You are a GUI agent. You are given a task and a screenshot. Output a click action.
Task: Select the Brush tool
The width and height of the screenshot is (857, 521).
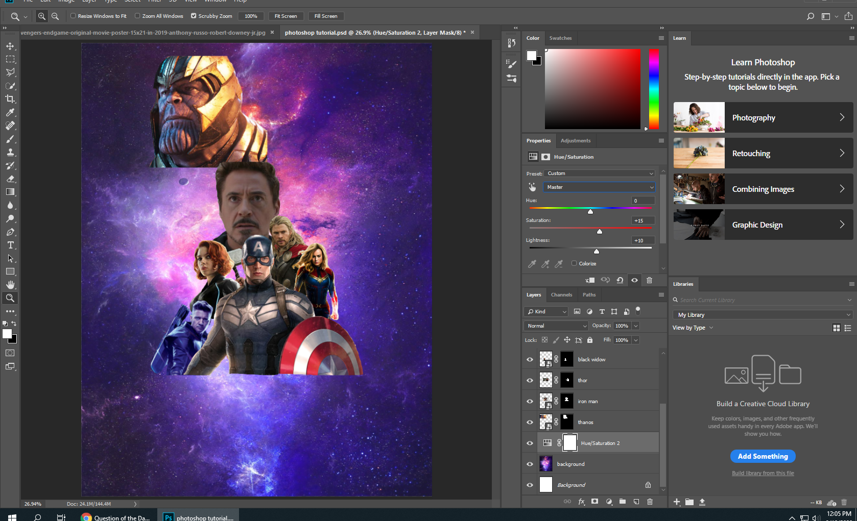[10, 139]
